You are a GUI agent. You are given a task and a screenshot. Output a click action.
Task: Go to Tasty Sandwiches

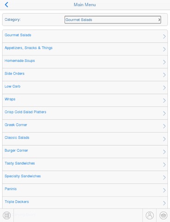click(20, 163)
